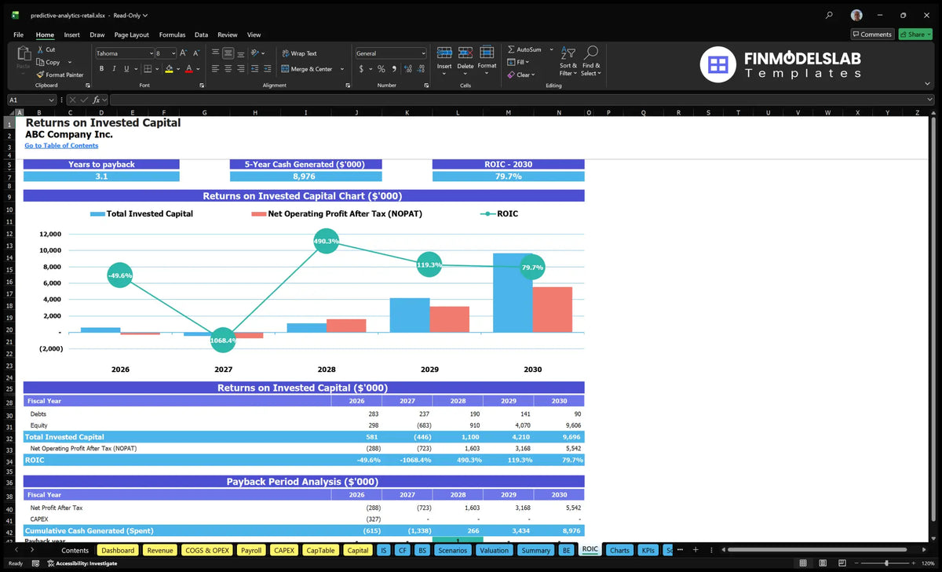
Task: Increase the cell indent
Action: [x=266, y=69]
